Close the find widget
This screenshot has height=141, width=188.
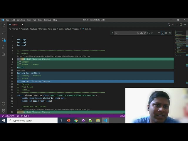pyautogui.click(x=170, y=33)
